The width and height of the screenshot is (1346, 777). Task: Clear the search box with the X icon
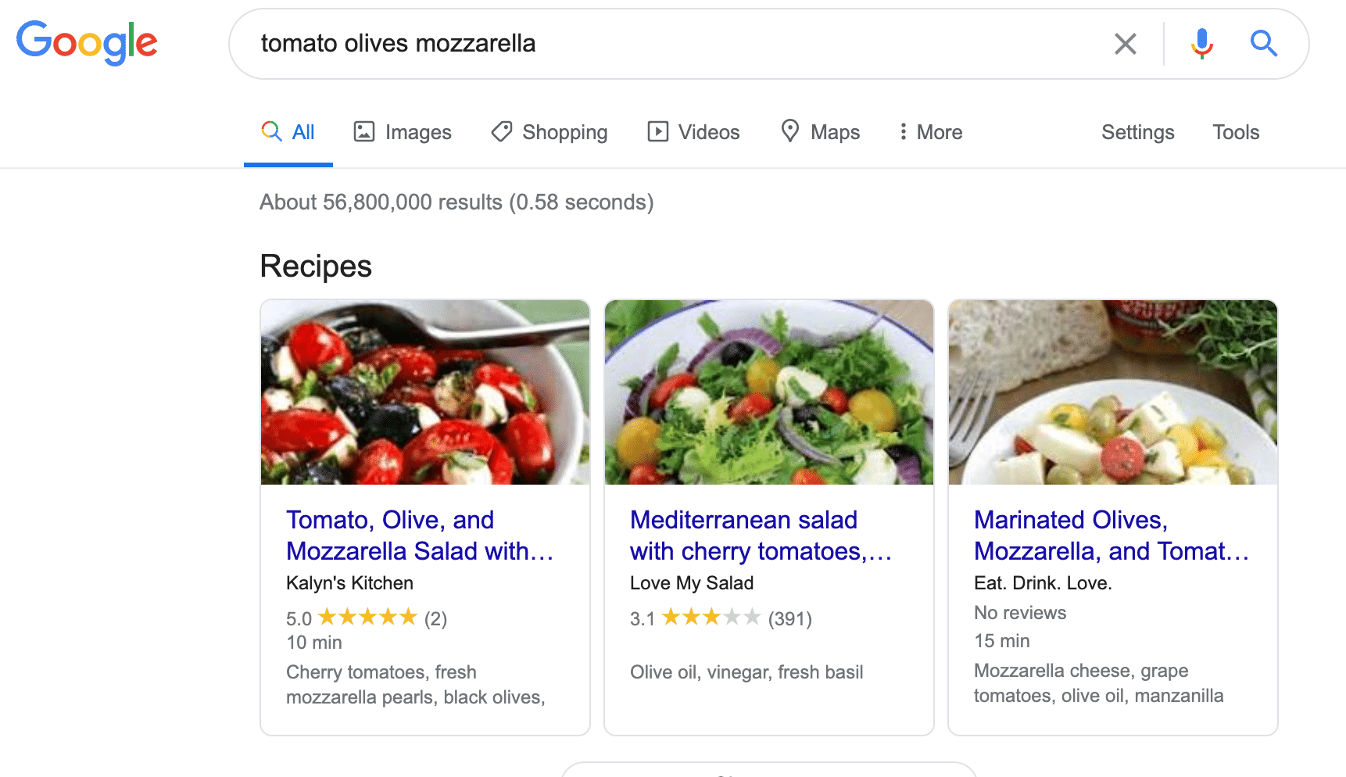pos(1125,44)
